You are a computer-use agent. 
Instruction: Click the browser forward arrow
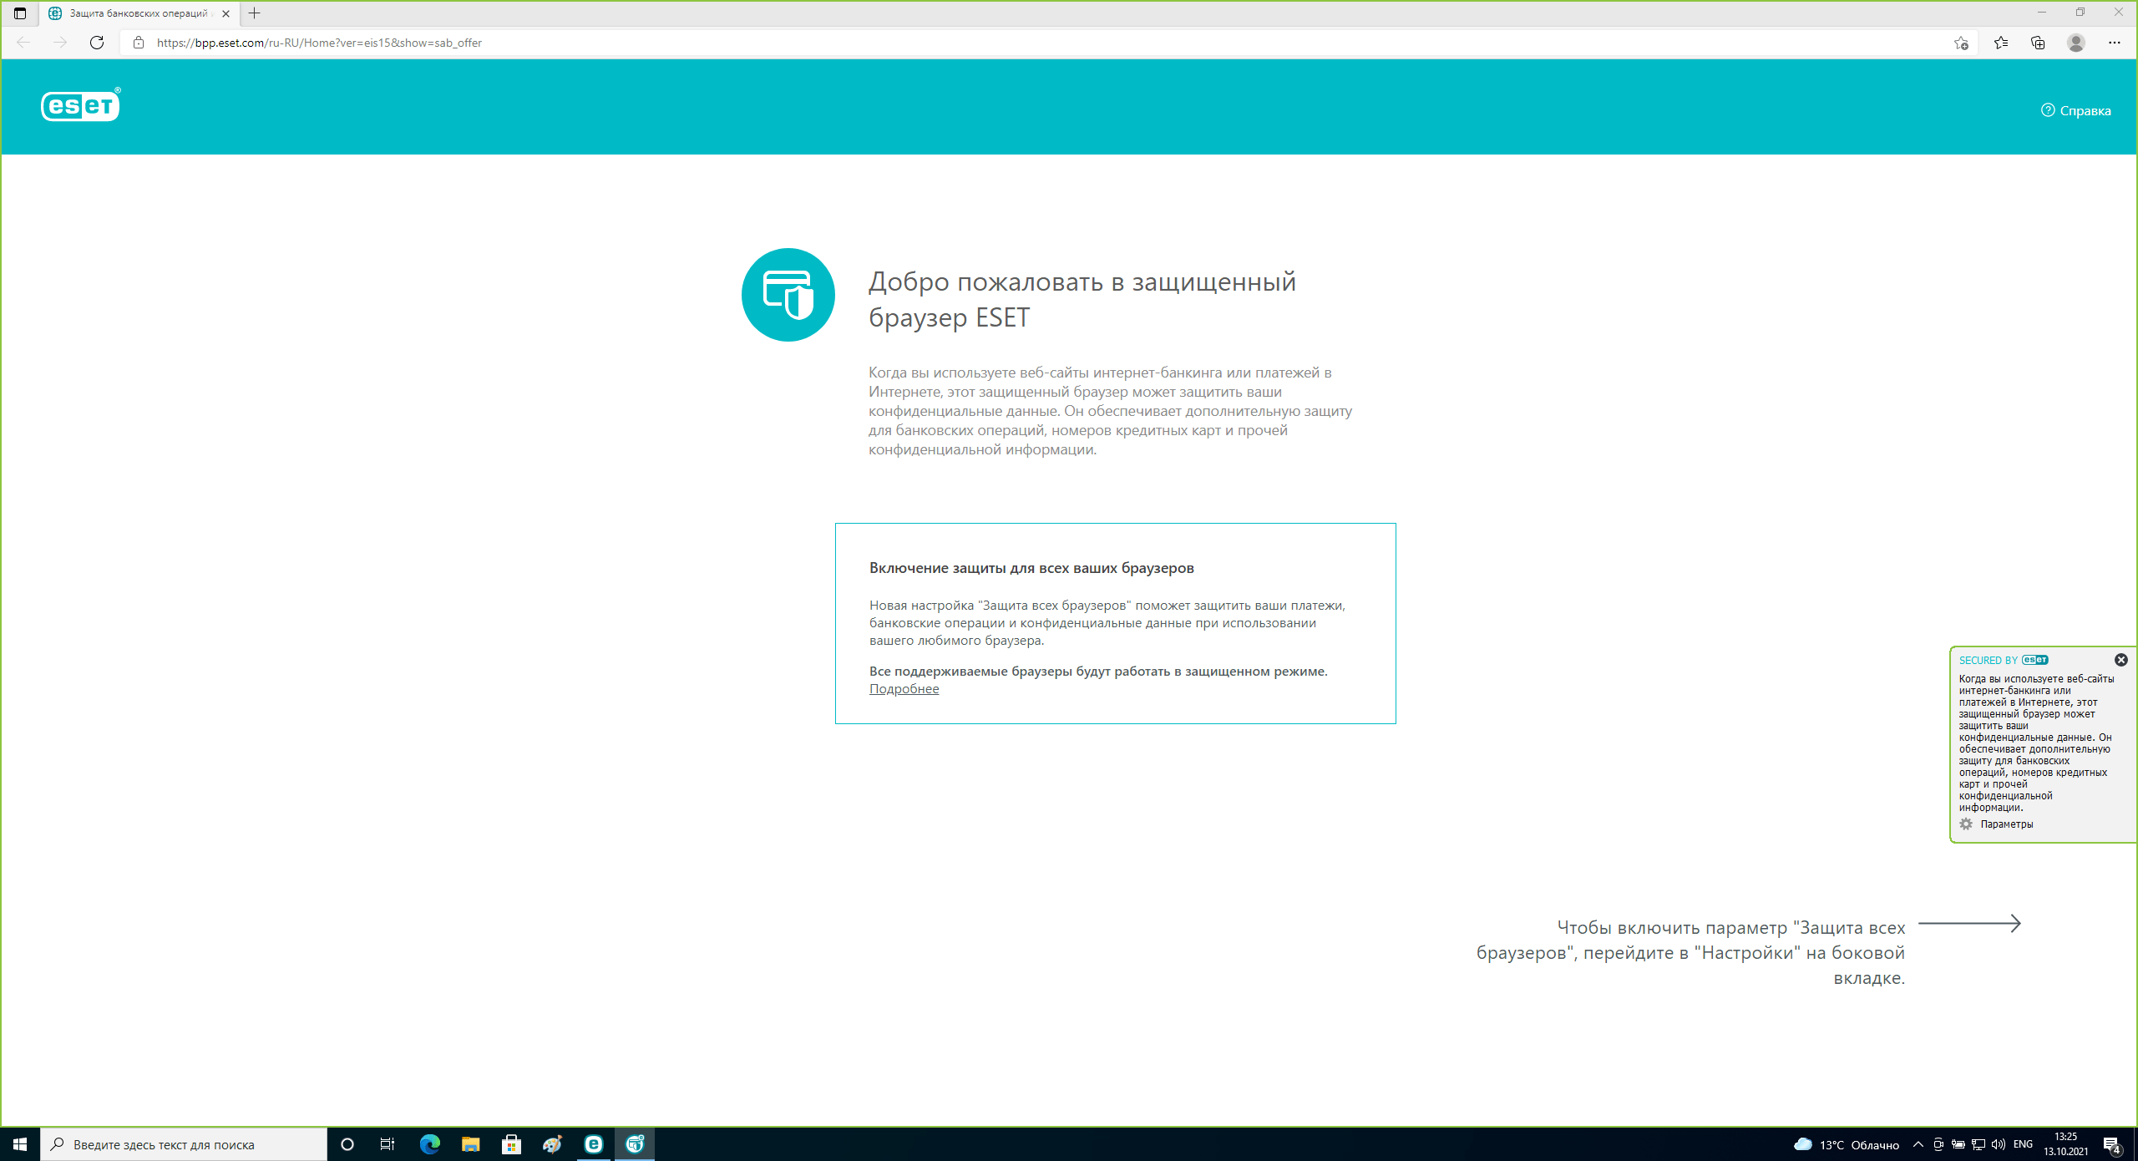coord(60,43)
